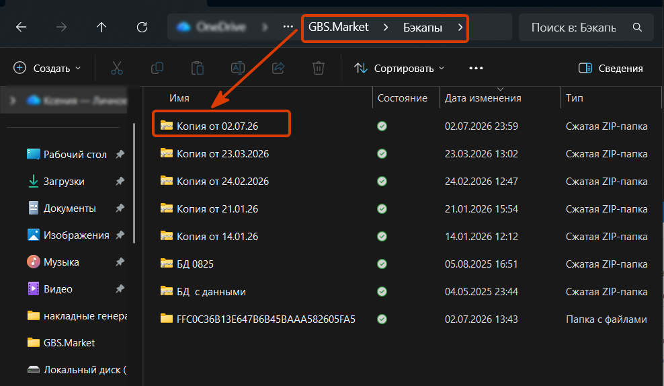Click type cell Папка с файлами
The width and height of the screenshot is (664, 386).
click(x=606, y=319)
